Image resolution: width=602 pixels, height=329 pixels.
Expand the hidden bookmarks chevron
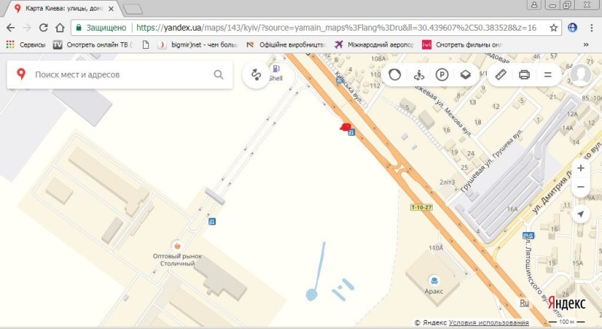pyautogui.click(x=585, y=44)
